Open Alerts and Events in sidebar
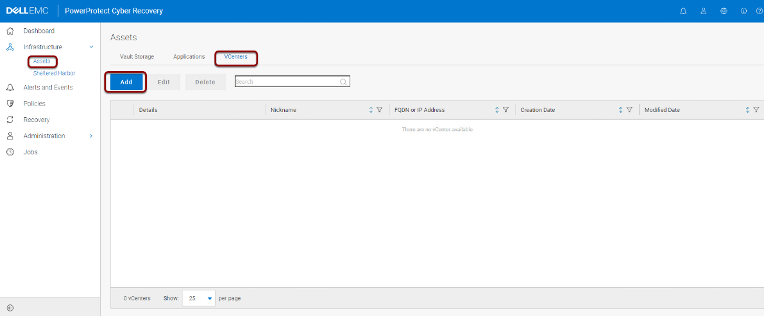This screenshot has height=316, width=764. coord(47,88)
